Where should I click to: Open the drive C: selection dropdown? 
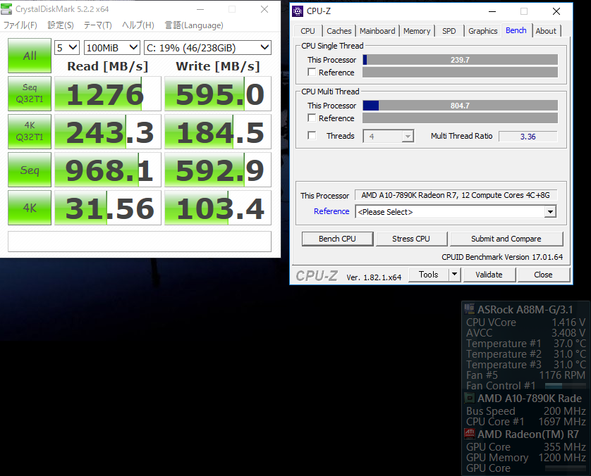click(x=207, y=48)
